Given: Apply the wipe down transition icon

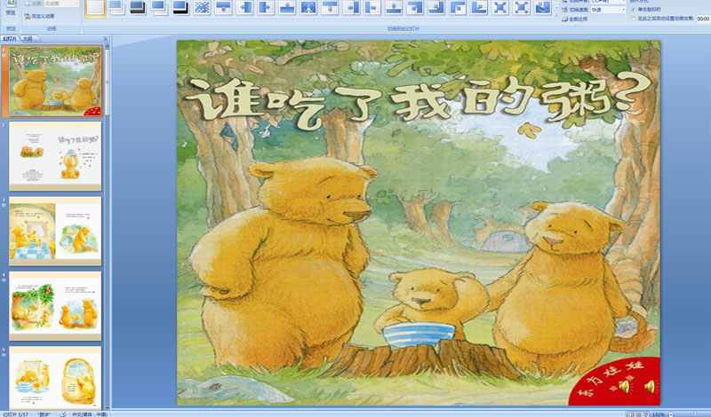Looking at the screenshot, I should (x=223, y=8).
